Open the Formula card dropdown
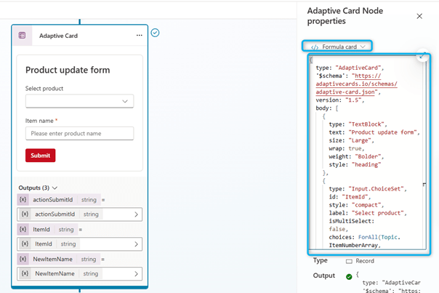The image size is (439, 293). pyautogui.click(x=339, y=47)
